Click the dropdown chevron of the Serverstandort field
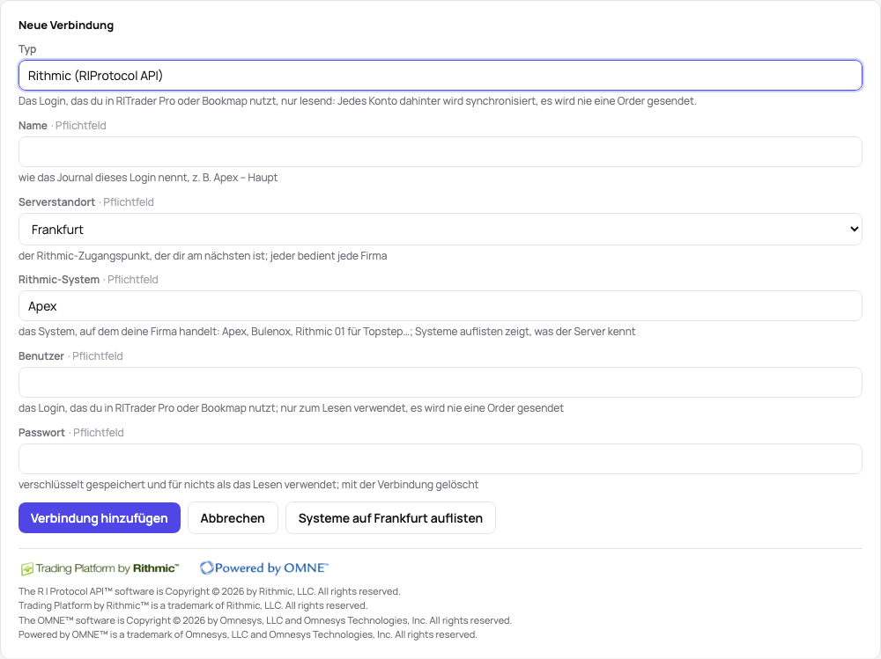 [x=854, y=229]
